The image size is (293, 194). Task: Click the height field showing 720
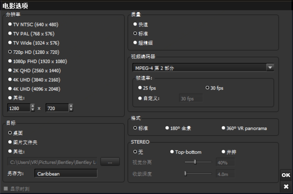(x=57, y=108)
